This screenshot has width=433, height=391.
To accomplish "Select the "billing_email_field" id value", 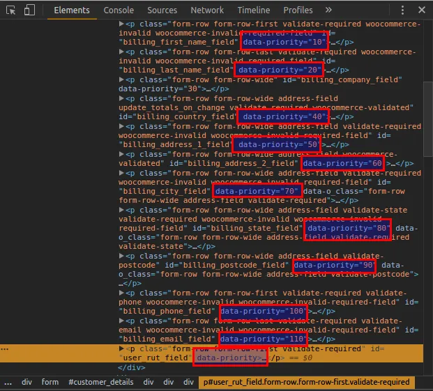I will click(167, 339).
